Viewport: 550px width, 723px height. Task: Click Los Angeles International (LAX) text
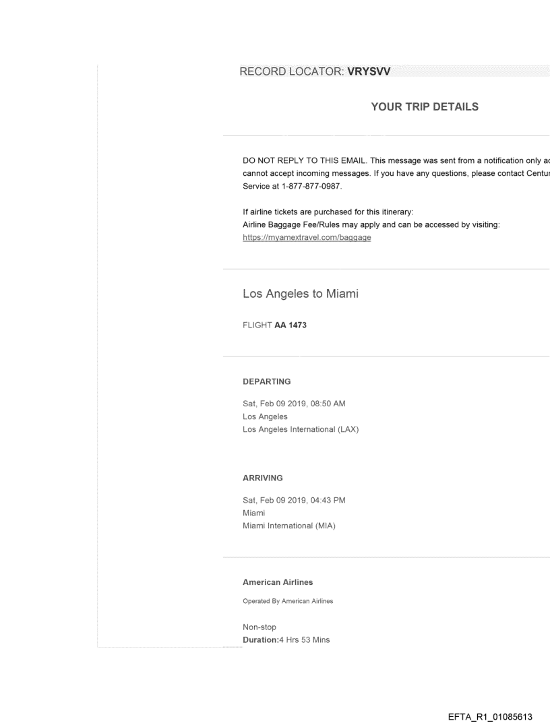[301, 430]
